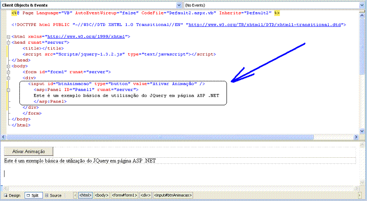
Task: Click the asp:Panel ID="Panel1" opening tag
Action: [x=86, y=90]
